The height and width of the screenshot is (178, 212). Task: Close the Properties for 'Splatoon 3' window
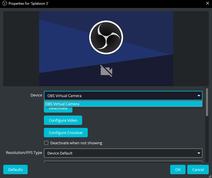[x=208, y=3]
